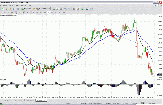Launch the MetaEditor diamond icon
Image resolution: width=163 pixels, height=105 pixels.
[34, 9]
